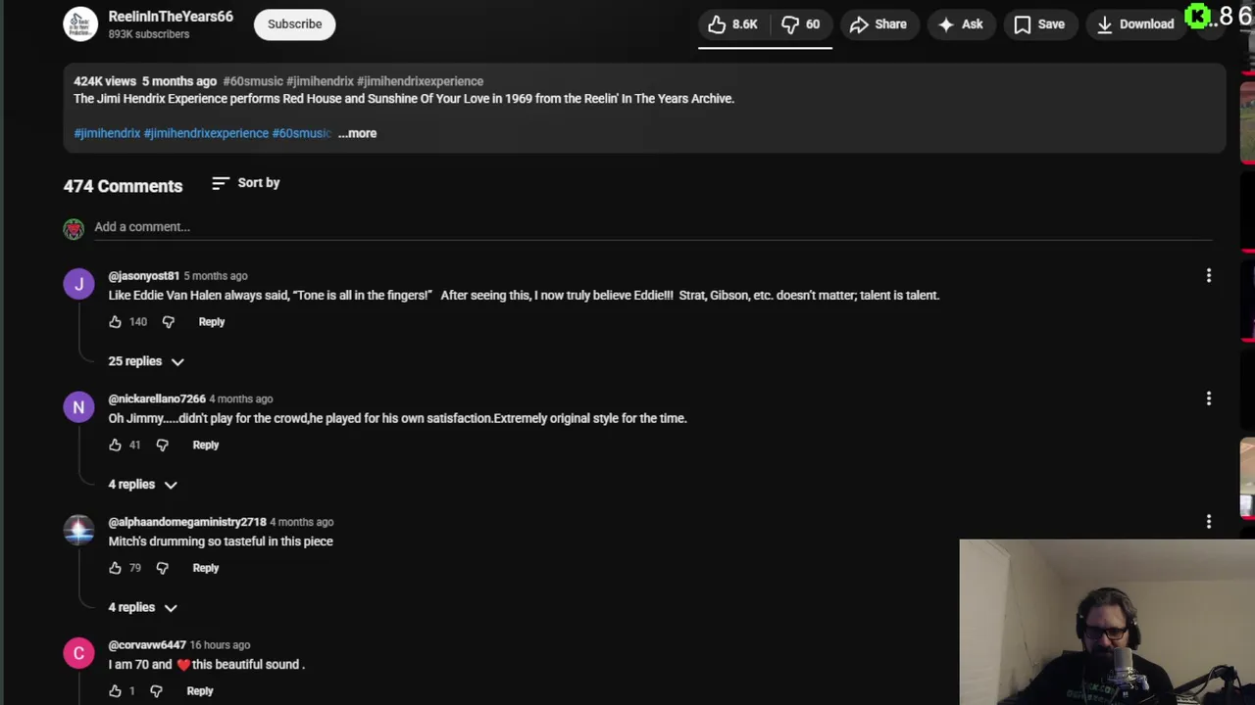
Task: Open the timestamp of the @jasonyost81 comment
Action: [x=216, y=276]
